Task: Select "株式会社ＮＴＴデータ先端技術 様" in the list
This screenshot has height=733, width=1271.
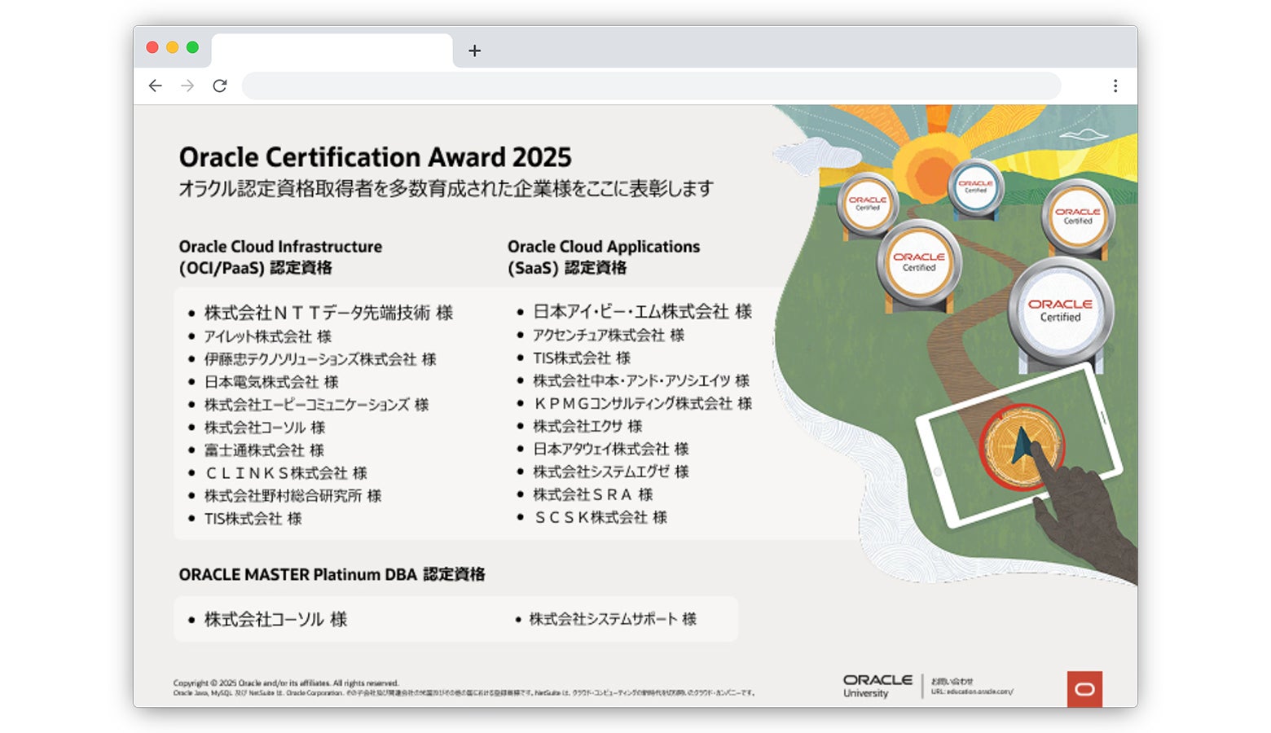Action: coord(328,313)
